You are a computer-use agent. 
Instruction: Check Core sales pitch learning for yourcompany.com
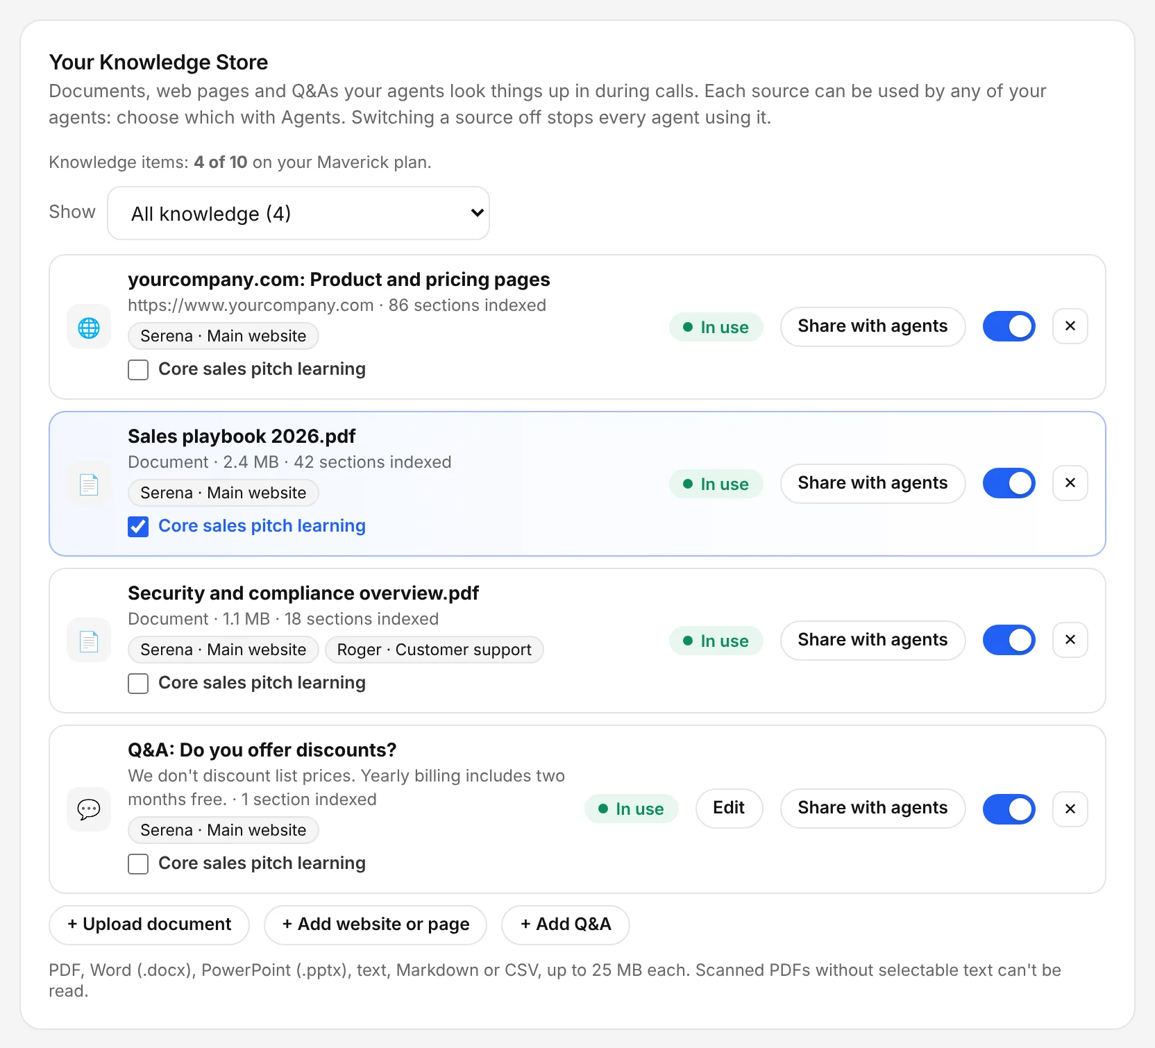(x=138, y=370)
